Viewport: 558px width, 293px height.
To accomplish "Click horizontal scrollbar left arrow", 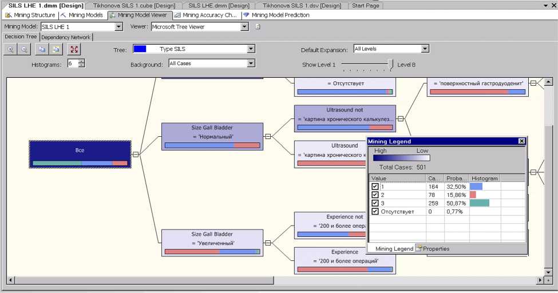I will click(11, 280).
